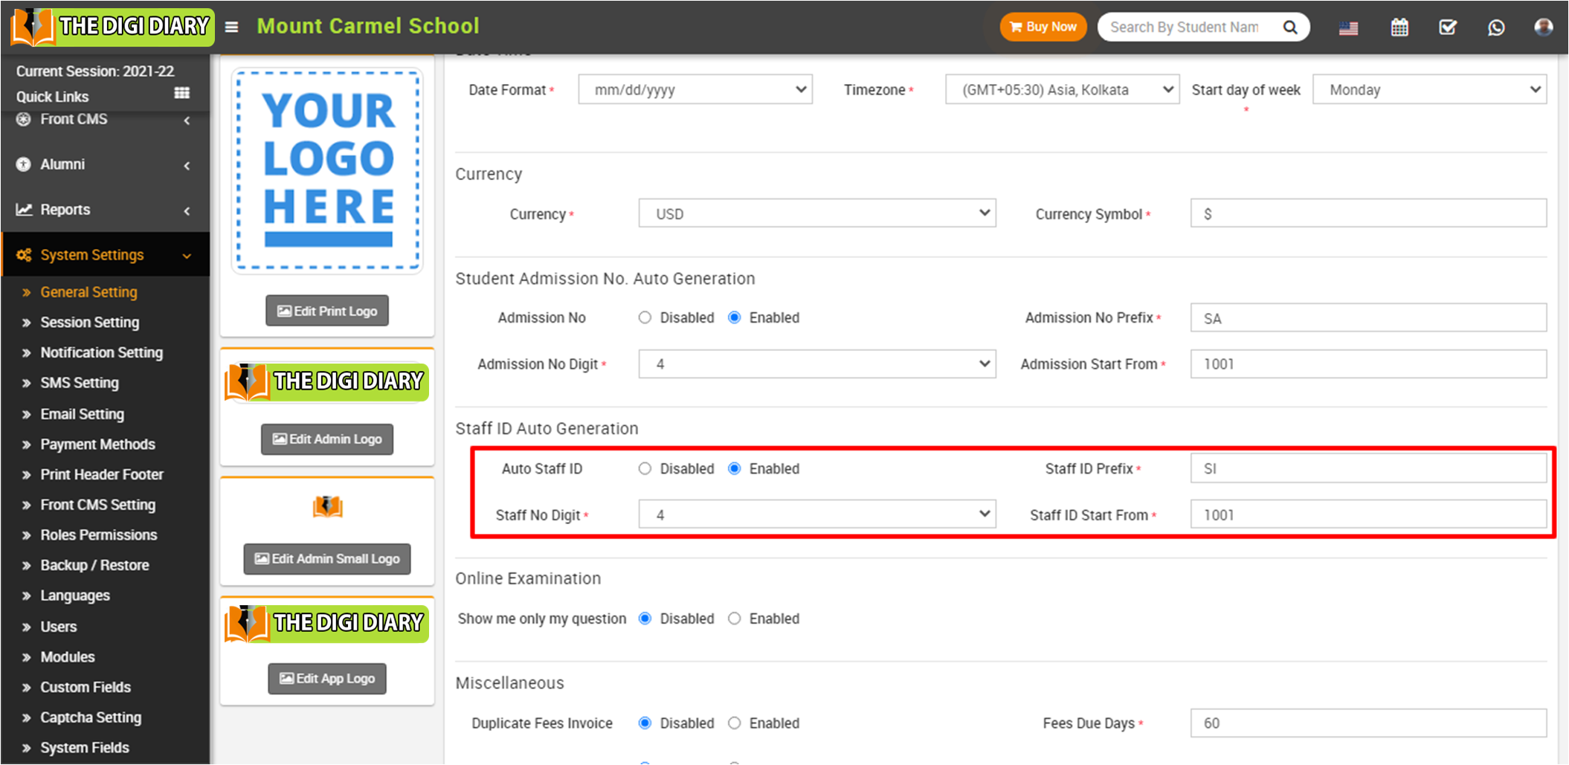This screenshot has width=1569, height=765.
Task: Click the Staff ID Prefix field
Action: click(1367, 468)
